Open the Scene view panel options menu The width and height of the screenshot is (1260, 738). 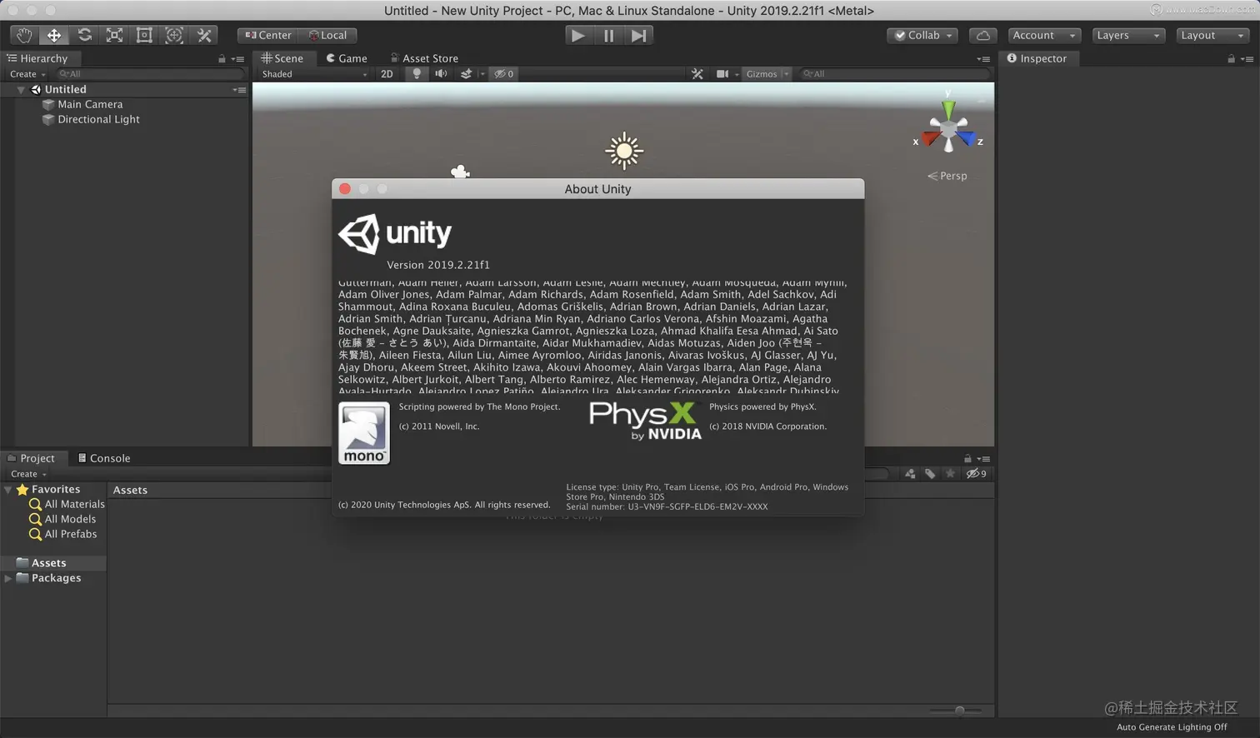[984, 59]
